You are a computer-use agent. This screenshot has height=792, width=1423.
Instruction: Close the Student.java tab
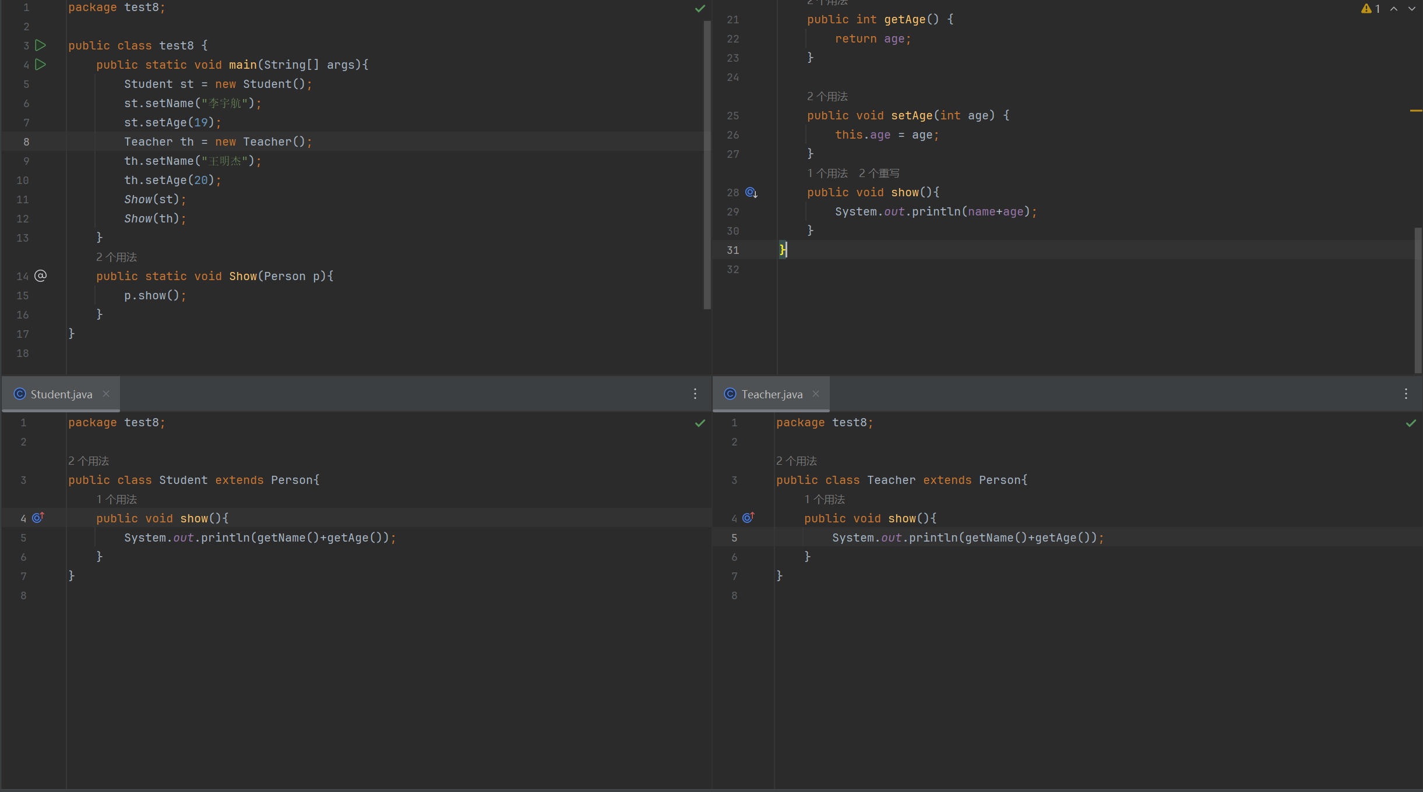pyautogui.click(x=106, y=394)
